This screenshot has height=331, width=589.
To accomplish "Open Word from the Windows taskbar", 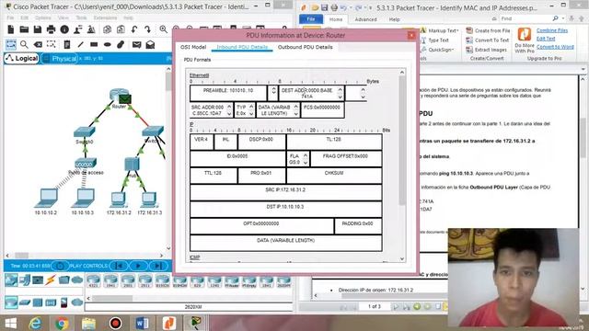I will (142, 323).
